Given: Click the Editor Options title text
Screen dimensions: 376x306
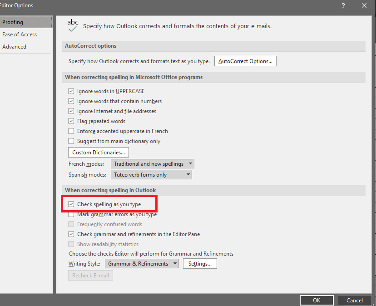Looking at the screenshot, I should (16, 5).
